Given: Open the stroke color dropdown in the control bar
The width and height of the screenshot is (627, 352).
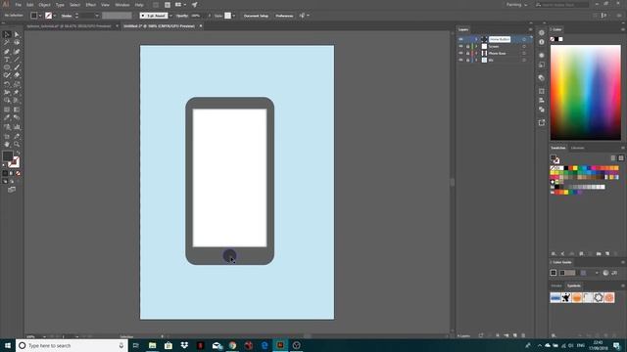Looking at the screenshot, I should [x=55, y=16].
